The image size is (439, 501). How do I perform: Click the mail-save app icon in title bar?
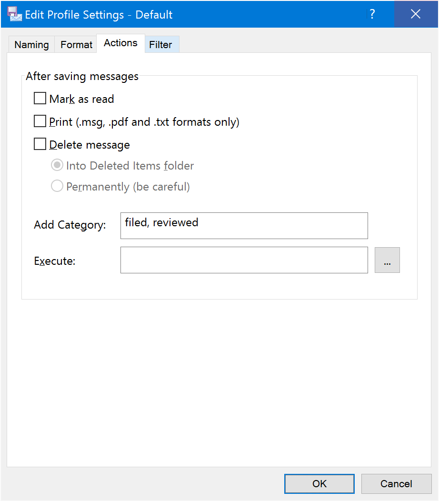[x=14, y=14]
